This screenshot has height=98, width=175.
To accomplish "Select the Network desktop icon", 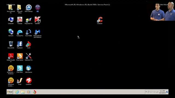I will pos(11,33).
